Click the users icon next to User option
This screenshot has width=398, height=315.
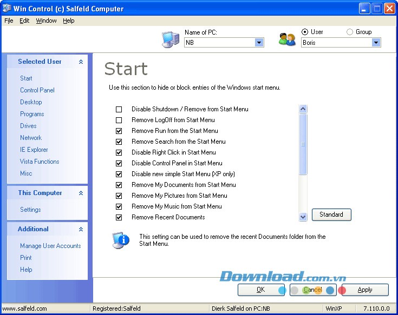(287, 39)
